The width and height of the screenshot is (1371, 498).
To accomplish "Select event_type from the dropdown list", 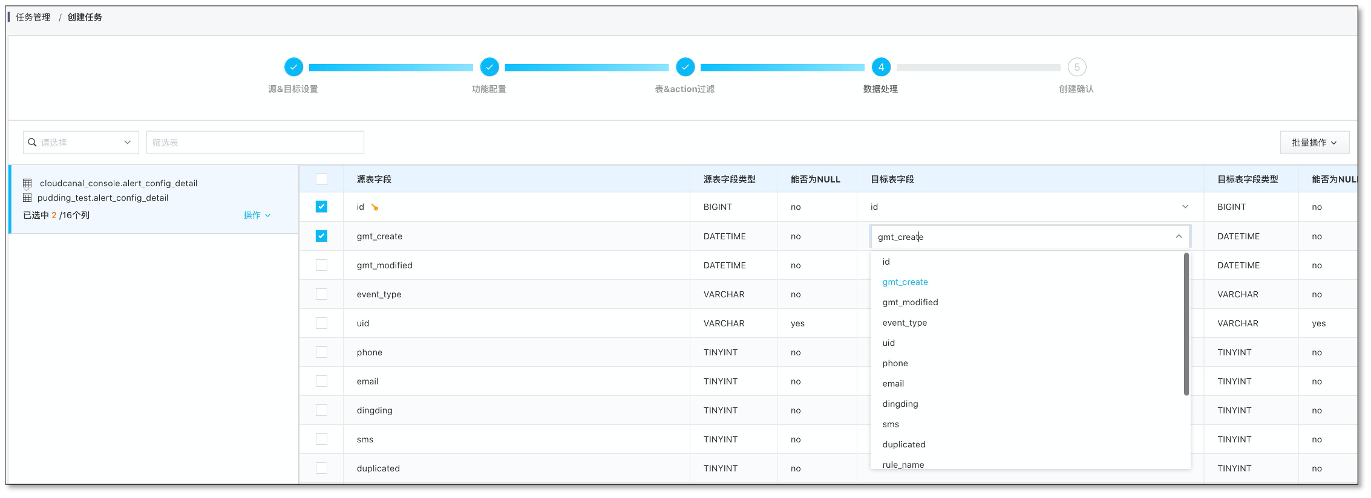I will [x=904, y=323].
